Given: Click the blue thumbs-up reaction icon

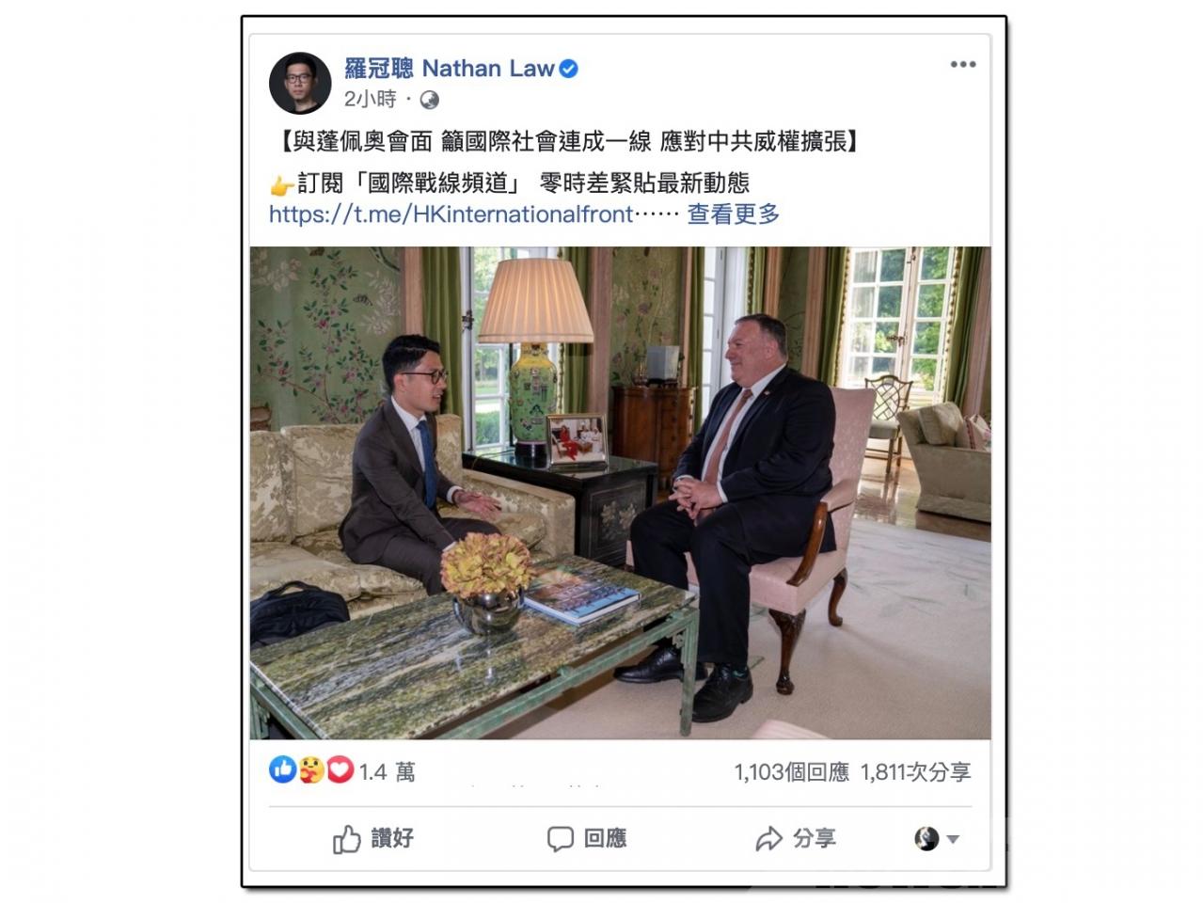Looking at the screenshot, I should click(x=282, y=769).
